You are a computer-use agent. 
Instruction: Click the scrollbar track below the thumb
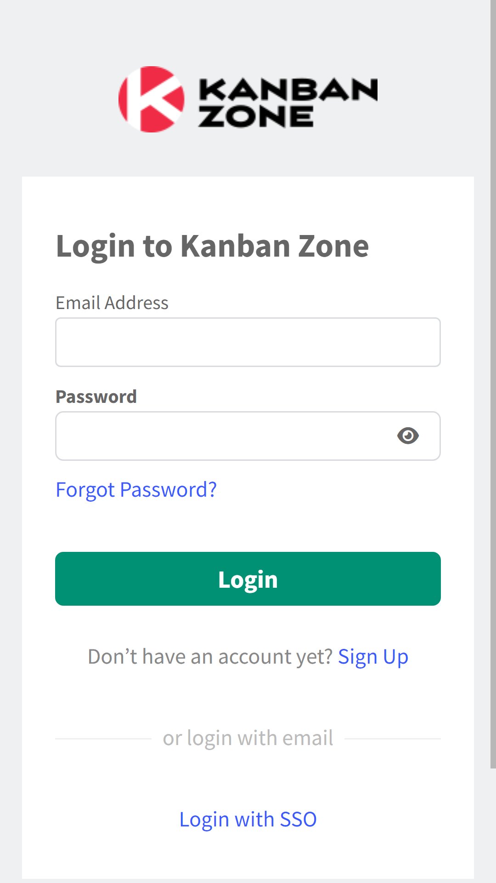pyautogui.click(x=493, y=826)
